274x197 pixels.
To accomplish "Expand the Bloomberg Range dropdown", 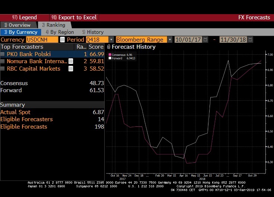I will tap(170, 39).
